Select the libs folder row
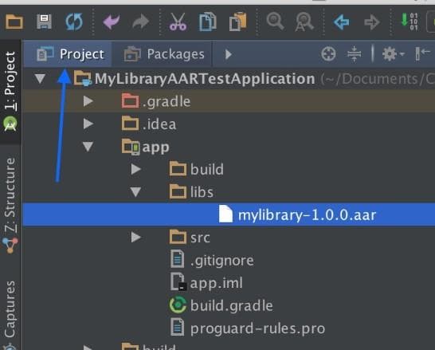Image resolution: width=435 pixels, height=350 pixels. [229, 192]
